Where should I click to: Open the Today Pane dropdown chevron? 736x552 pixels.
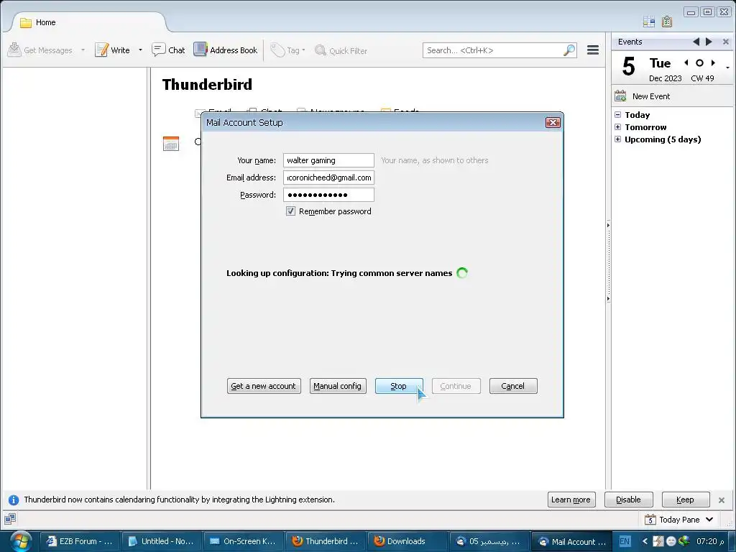pyautogui.click(x=709, y=520)
